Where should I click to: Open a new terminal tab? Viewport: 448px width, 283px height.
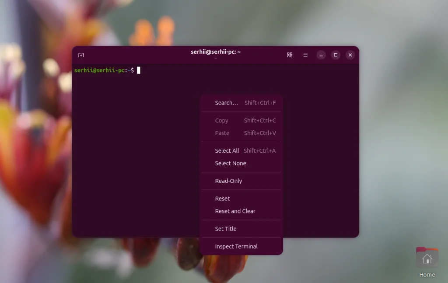point(81,55)
